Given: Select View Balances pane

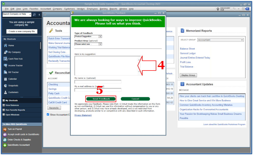Looking at the screenshot, I should pos(22,105).
